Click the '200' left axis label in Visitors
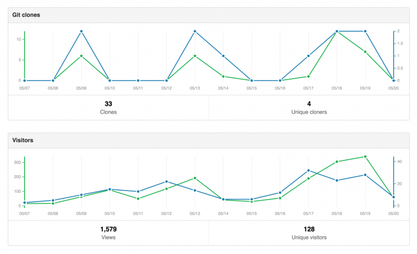The height and width of the screenshot is (254, 417). pyautogui.click(x=17, y=177)
